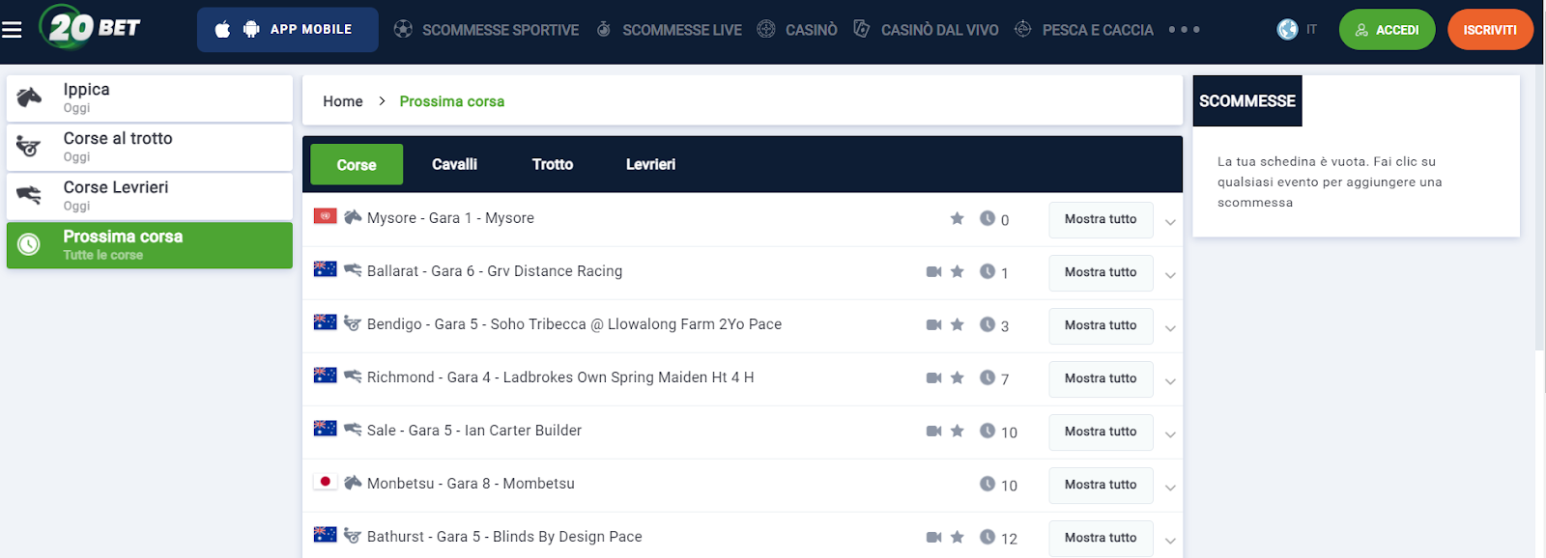
Task: Click the Scommesse betslip header
Action: click(1247, 100)
